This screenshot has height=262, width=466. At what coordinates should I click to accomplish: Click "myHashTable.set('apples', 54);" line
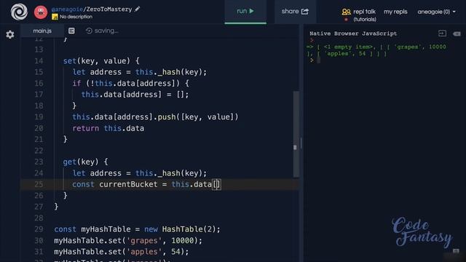[122, 252]
